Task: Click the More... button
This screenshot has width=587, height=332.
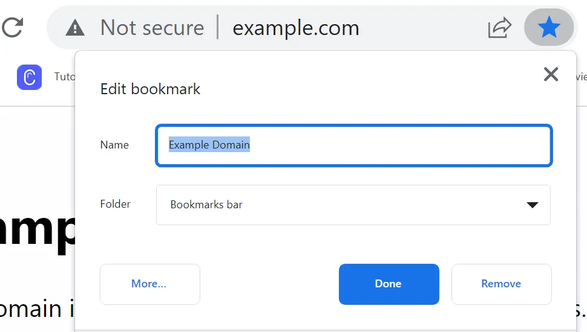Action: (149, 284)
